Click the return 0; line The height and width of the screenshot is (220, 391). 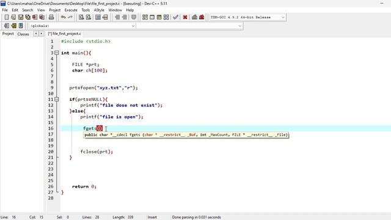click(84, 186)
